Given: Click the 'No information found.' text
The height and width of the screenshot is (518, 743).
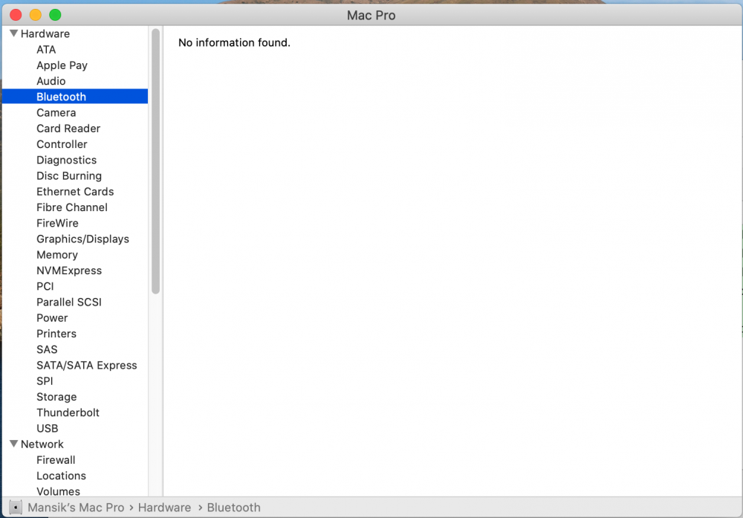Looking at the screenshot, I should pyautogui.click(x=234, y=42).
